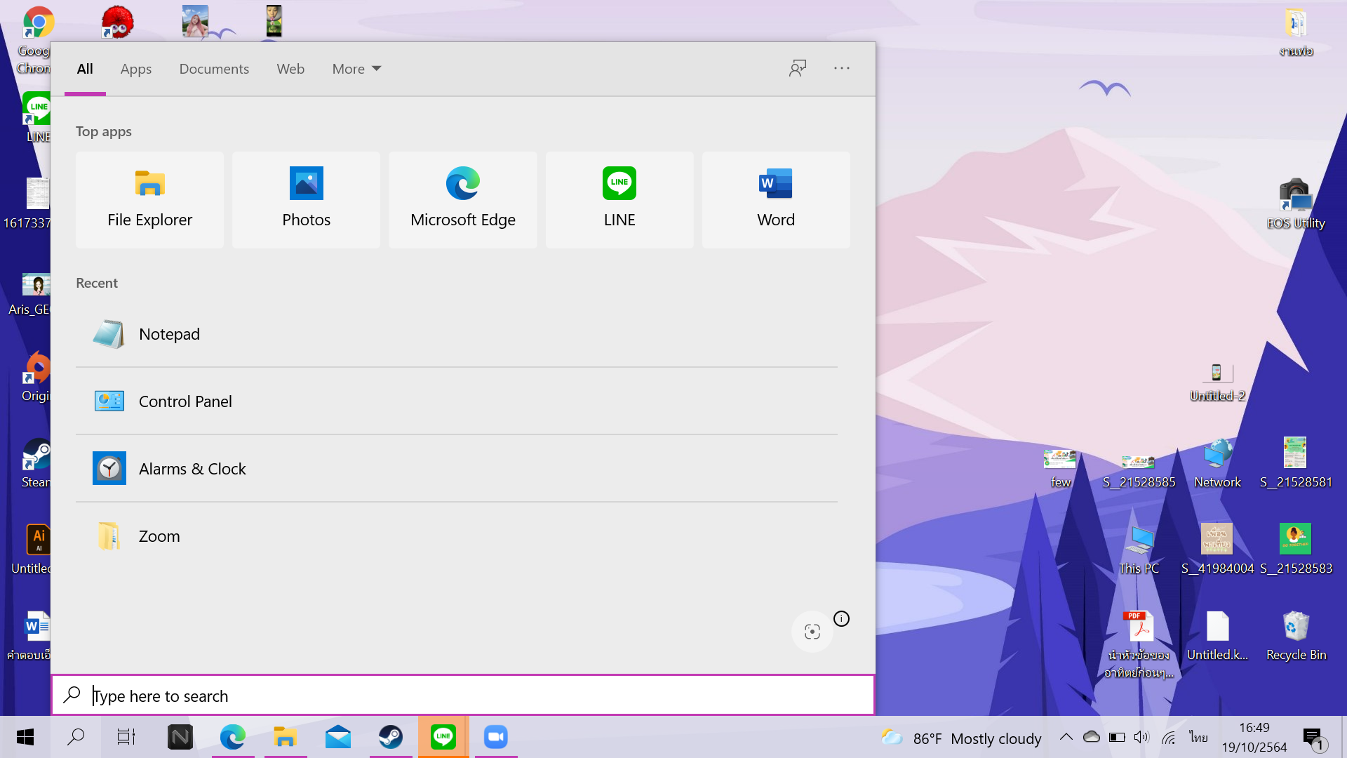Select the Untitled-2 desktop file
Screen dimensions: 1347x758
click(x=1217, y=383)
